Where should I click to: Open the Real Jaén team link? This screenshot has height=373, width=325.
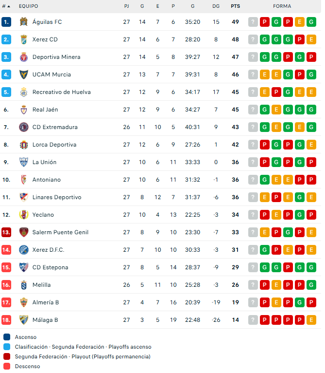coord(45,110)
